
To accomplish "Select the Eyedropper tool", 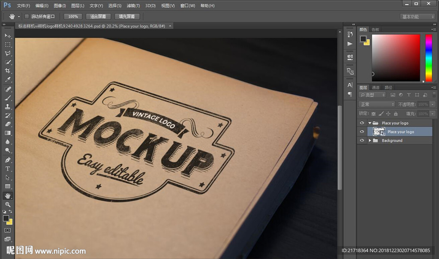I will pos(8,80).
